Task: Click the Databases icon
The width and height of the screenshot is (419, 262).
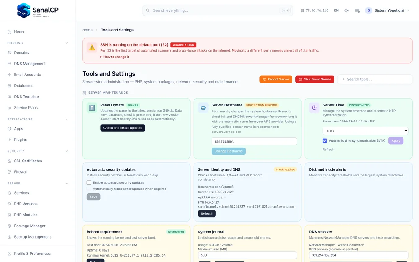Action: coord(9,86)
